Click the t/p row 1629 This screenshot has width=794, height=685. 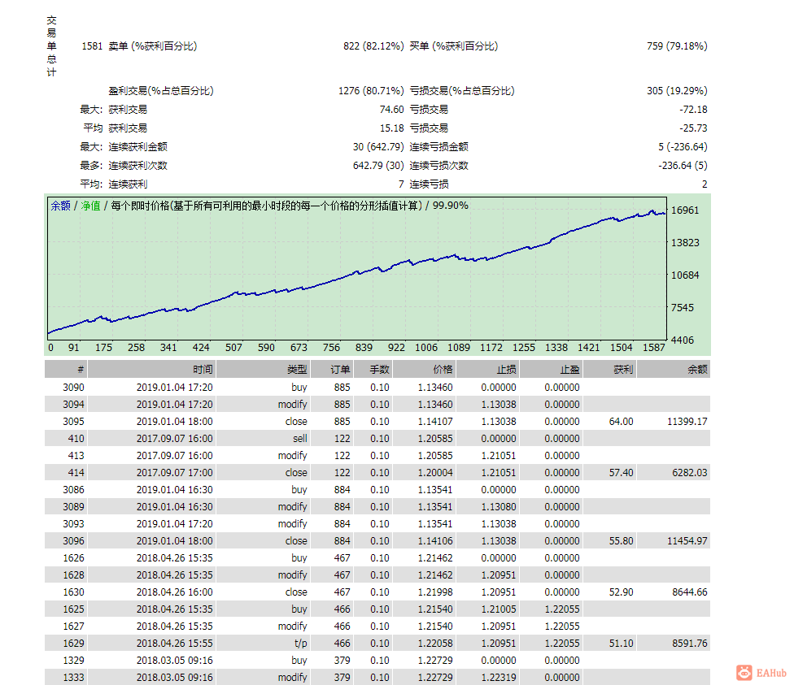(x=377, y=643)
